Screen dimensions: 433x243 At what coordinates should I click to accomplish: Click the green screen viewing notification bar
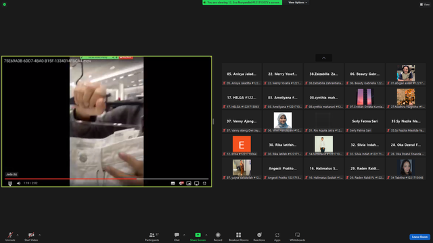coord(242,3)
